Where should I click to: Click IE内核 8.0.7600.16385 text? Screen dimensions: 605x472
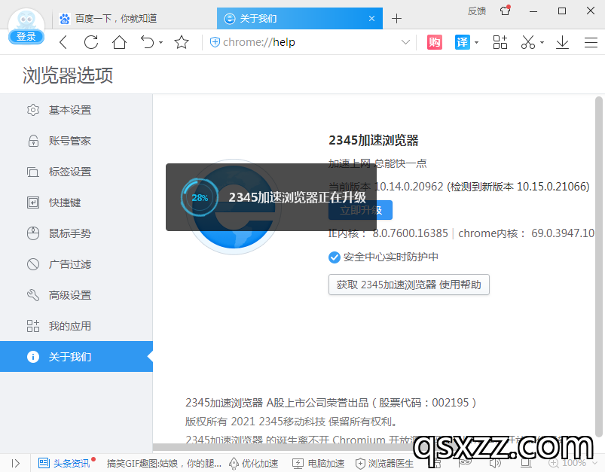click(x=388, y=233)
